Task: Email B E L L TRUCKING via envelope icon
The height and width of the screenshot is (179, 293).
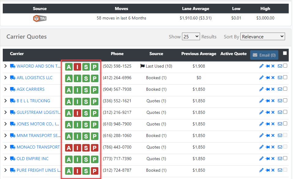Action: [x=280, y=101]
